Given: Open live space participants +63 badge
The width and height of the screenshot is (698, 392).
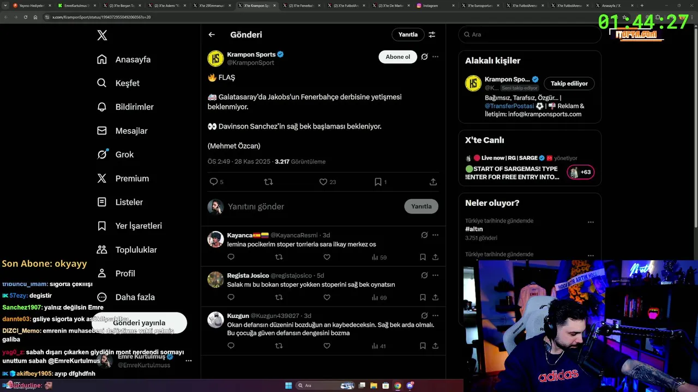Looking at the screenshot, I should [581, 172].
